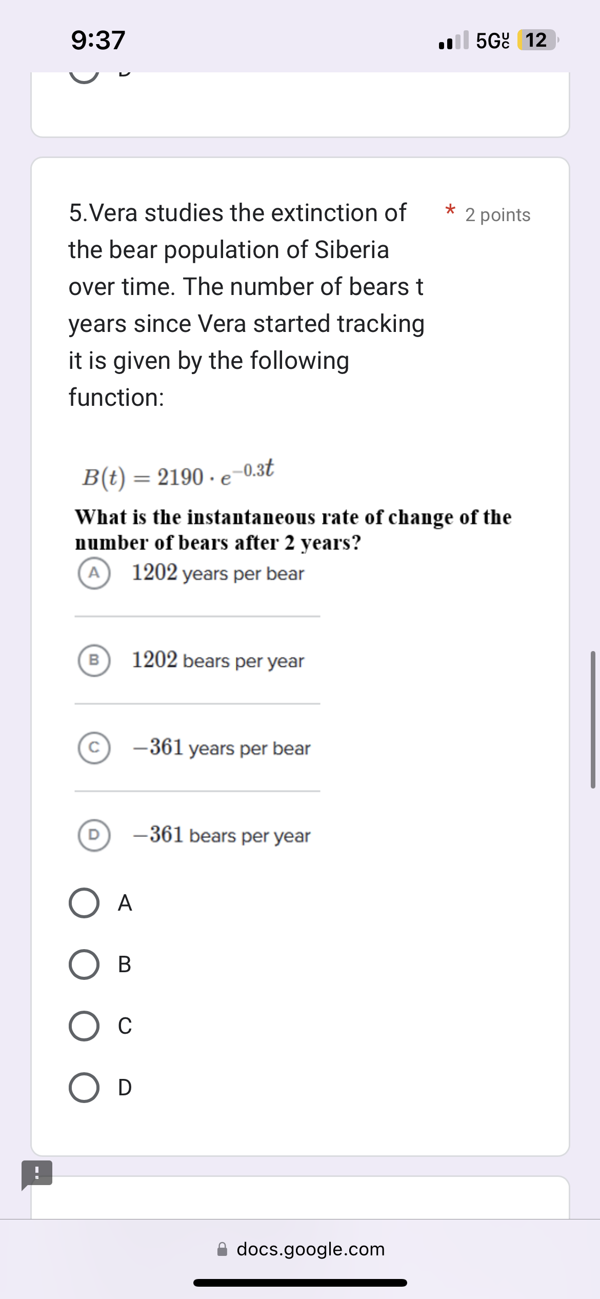Select radio button C

pos(85,1026)
